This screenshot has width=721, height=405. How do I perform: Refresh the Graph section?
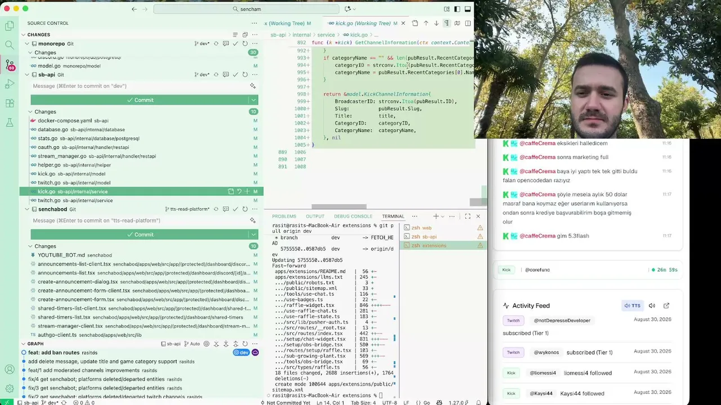[x=245, y=344]
